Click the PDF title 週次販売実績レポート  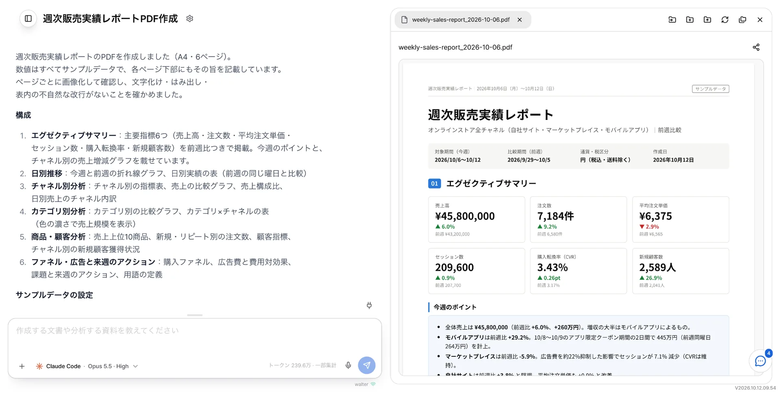pyautogui.click(x=491, y=115)
